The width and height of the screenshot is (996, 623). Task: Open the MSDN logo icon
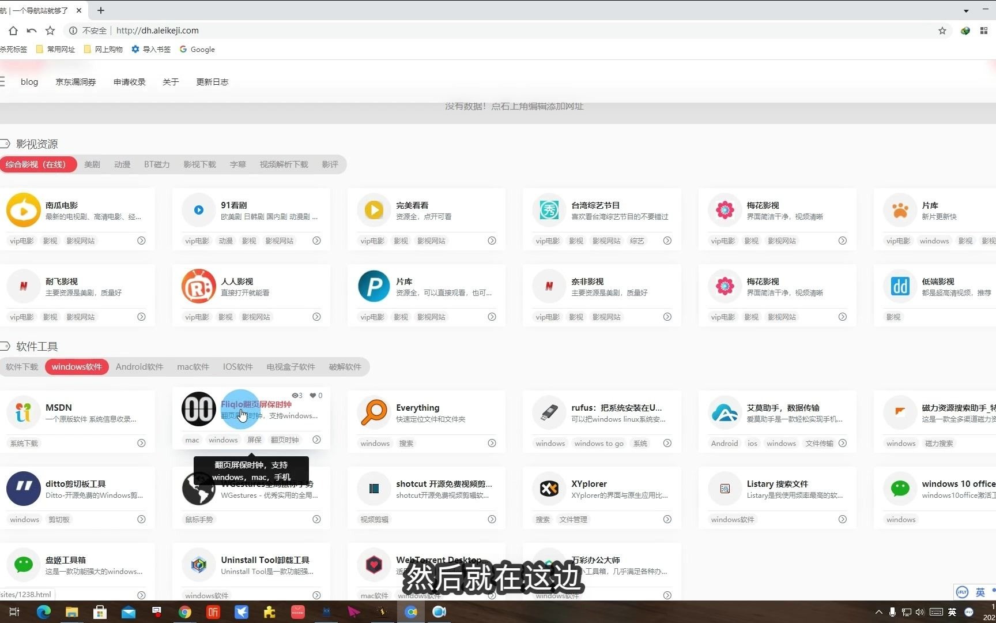pos(24,412)
